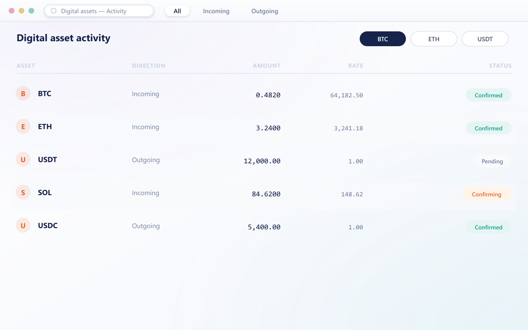Click the amount 0.4820

(x=268, y=95)
